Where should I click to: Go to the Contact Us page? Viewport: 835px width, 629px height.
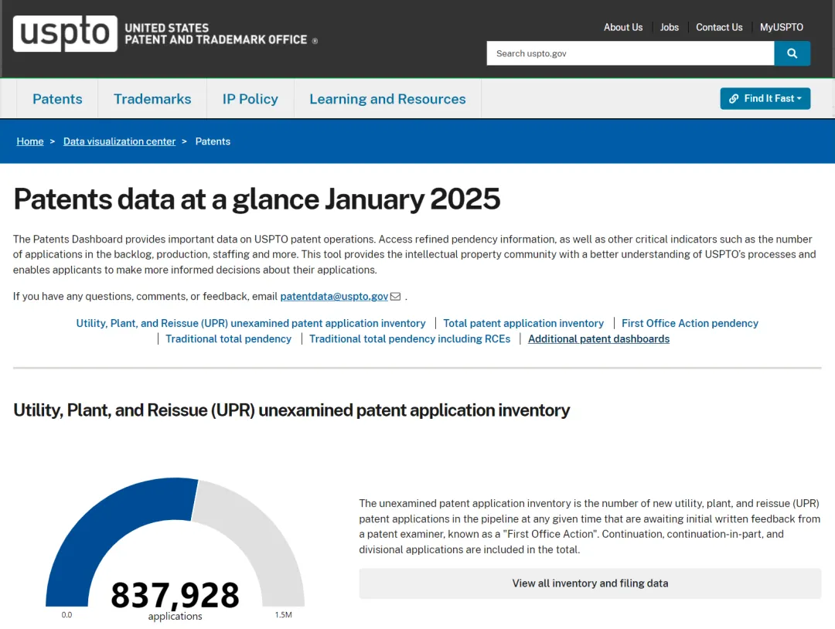point(719,27)
